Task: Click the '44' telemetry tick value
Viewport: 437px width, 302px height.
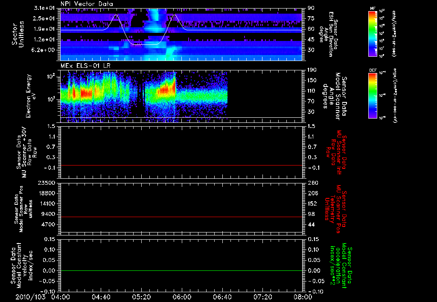Action: pos(311,224)
